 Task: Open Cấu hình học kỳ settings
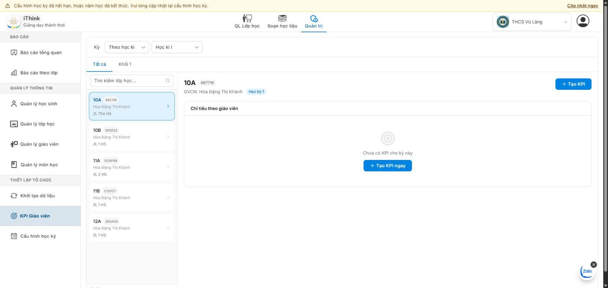(40, 236)
